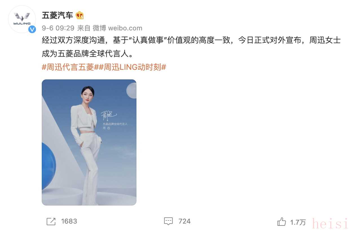Click the blue verified badge on avatar
The width and height of the screenshot is (353, 232).
[x=32, y=29]
